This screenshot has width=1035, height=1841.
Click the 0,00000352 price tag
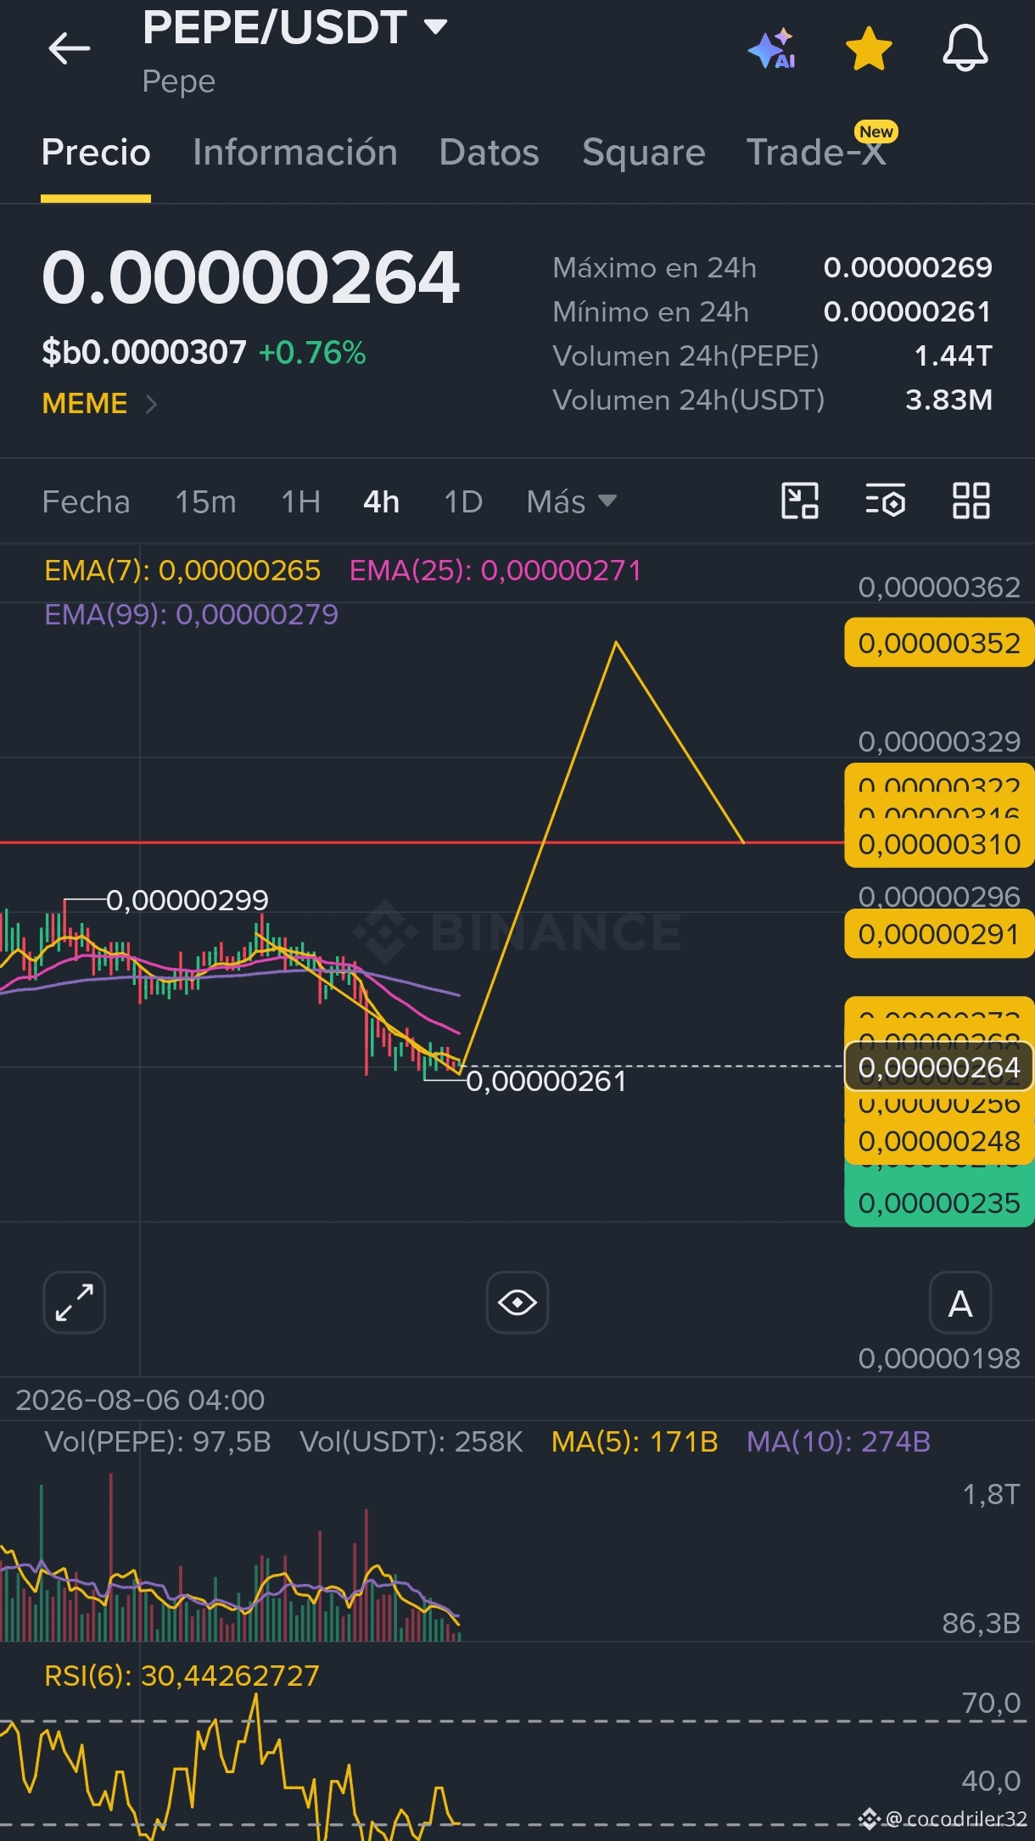coord(939,643)
